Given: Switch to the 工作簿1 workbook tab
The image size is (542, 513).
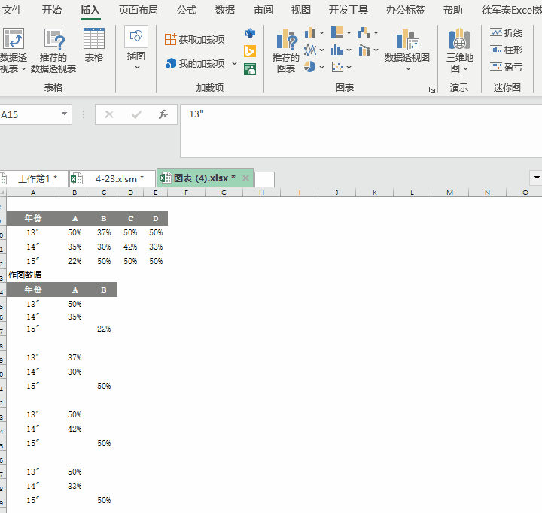Looking at the screenshot, I should (x=34, y=178).
